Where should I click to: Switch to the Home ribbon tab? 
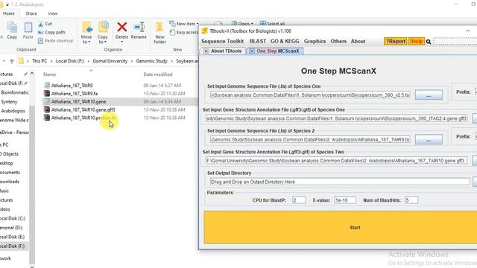tap(8, 13)
